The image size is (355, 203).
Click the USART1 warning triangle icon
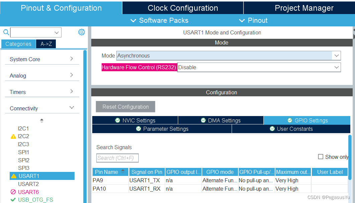14,176
